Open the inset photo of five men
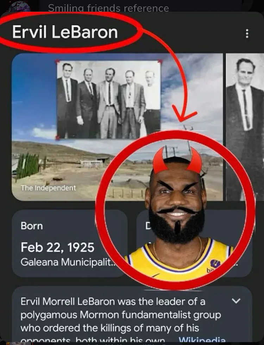Screen dimensions: 264x345 [109, 100]
